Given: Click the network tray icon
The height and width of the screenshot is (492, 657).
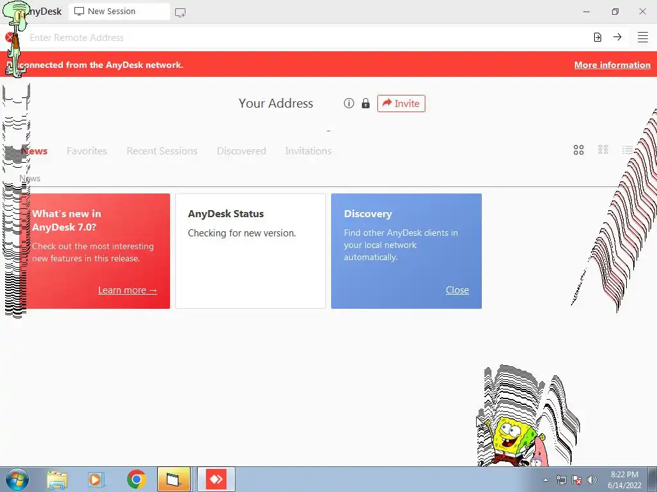Looking at the screenshot, I should [561, 480].
